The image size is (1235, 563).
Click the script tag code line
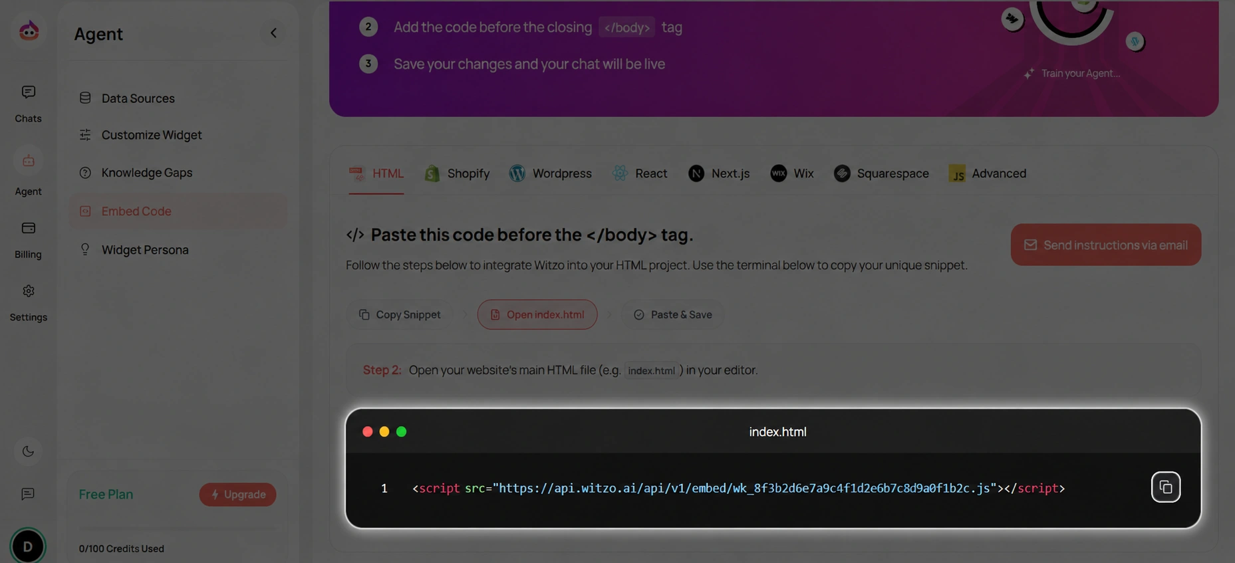tap(738, 489)
